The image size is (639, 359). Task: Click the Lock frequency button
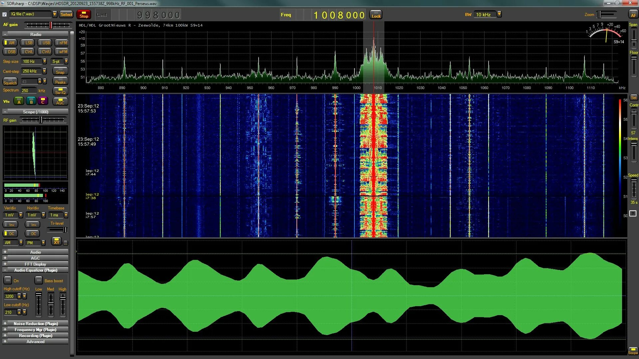(x=376, y=15)
